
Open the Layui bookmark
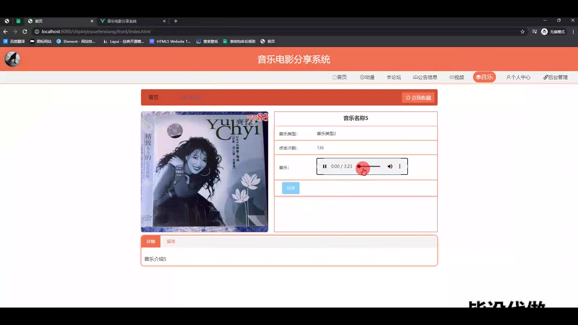pyautogui.click(x=123, y=42)
